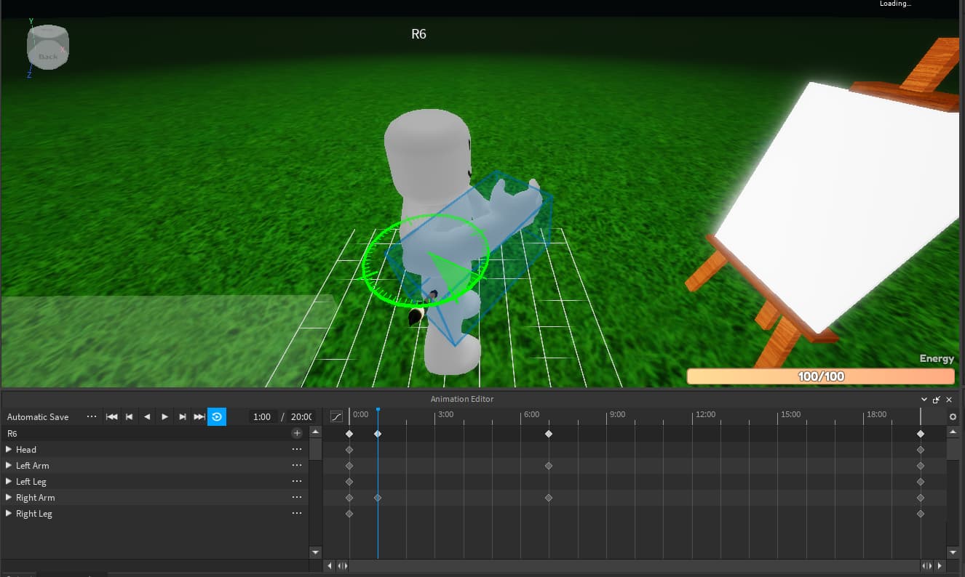Expand the Left Leg track
This screenshot has width=965, height=577.
click(x=9, y=481)
